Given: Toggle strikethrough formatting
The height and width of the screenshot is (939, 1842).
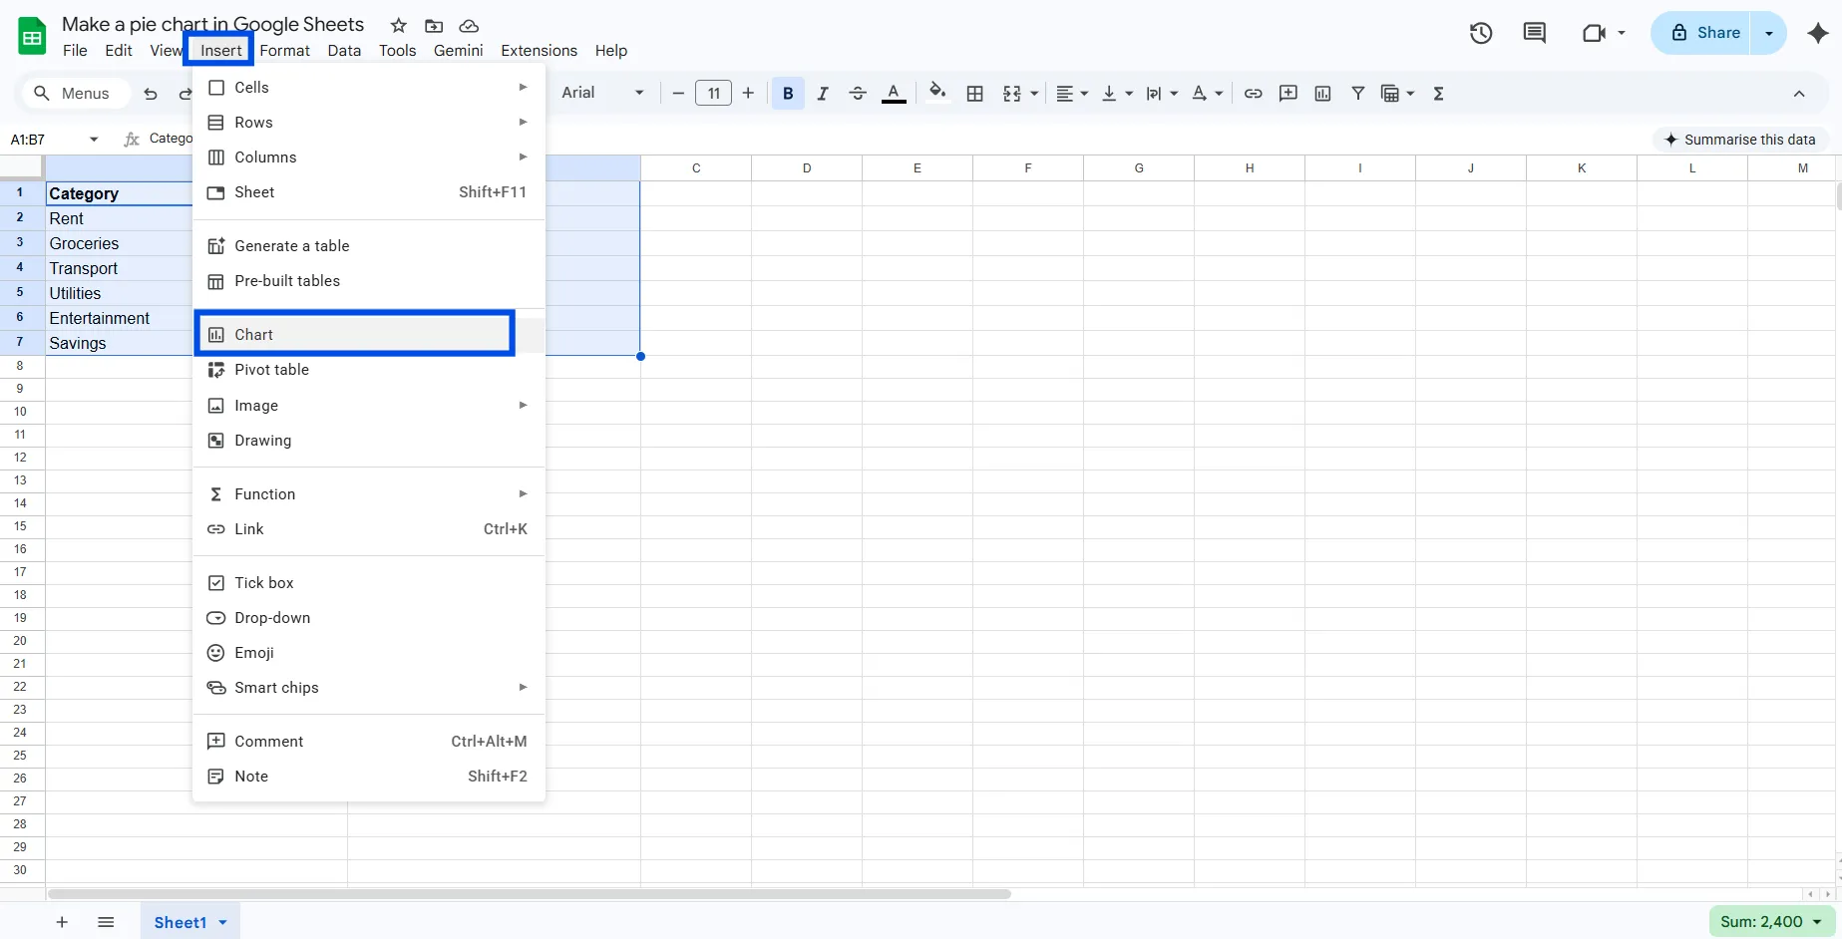Looking at the screenshot, I should 858,94.
